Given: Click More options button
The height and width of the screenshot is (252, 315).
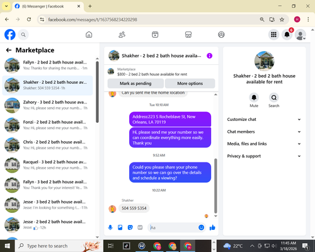Looking at the screenshot, I should tap(190, 83).
